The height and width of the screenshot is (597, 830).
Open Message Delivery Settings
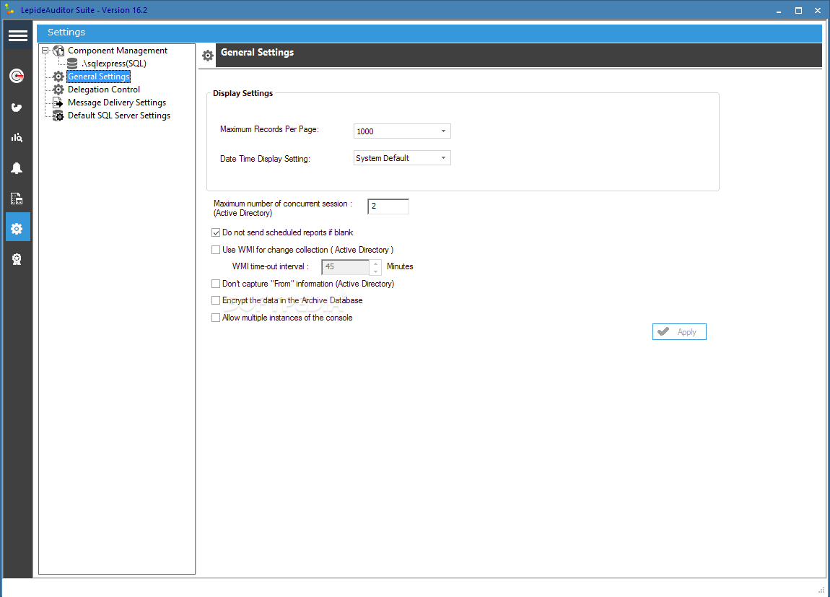117,103
